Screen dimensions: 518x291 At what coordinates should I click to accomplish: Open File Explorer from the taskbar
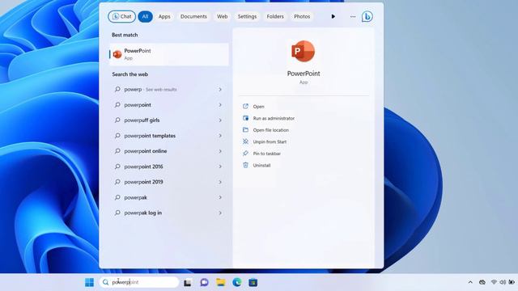220,282
